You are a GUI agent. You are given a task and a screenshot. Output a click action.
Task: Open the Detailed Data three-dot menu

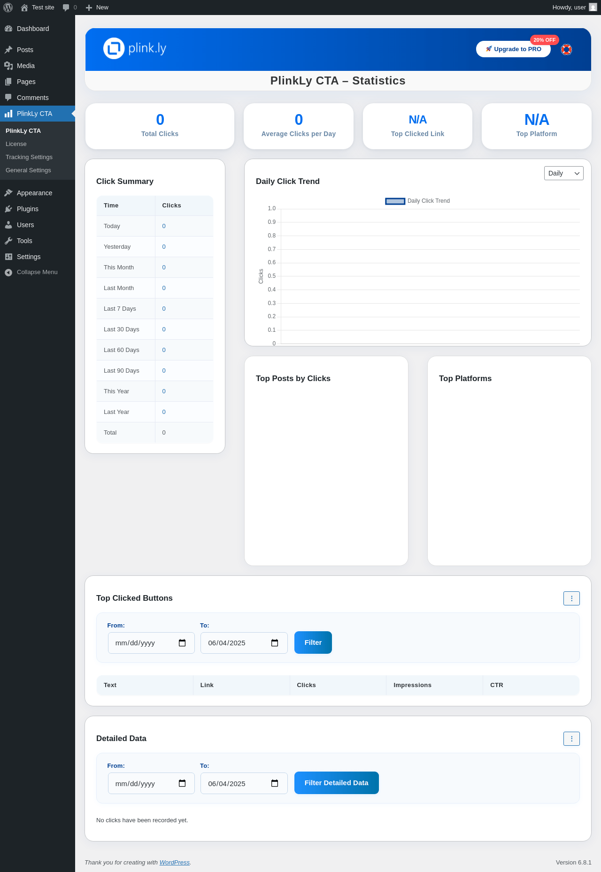pyautogui.click(x=571, y=739)
